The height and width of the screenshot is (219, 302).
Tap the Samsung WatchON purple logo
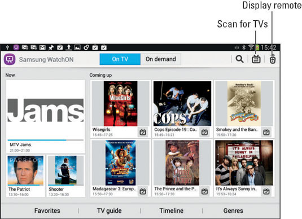click(x=10, y=59)
